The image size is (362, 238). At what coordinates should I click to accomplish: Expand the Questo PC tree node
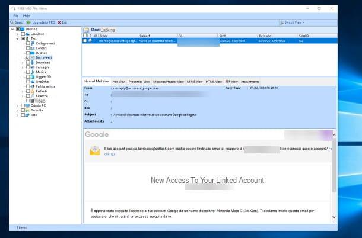(18, 105)
